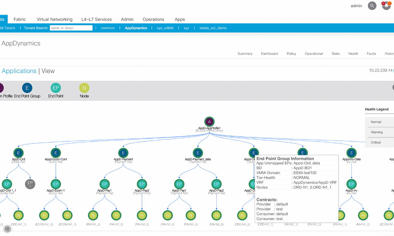Click the ECOM-N1_0 node icon
This screenshot has width=394, height=236.
44,215
